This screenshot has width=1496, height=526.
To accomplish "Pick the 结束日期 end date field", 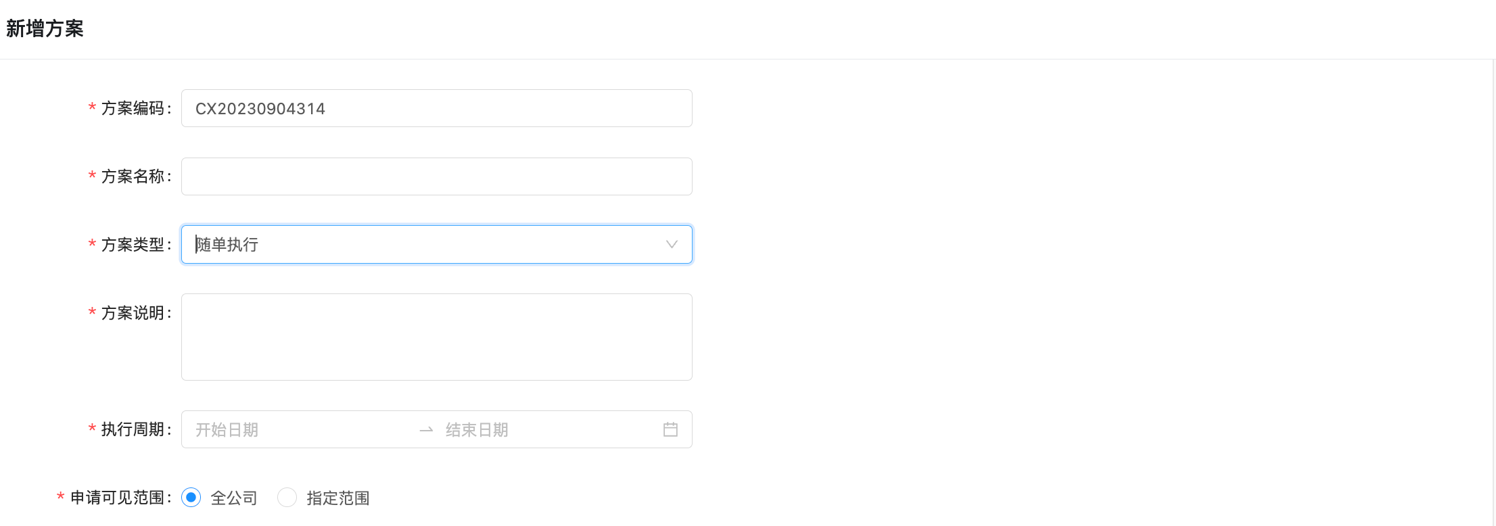I will coord(548,430).
